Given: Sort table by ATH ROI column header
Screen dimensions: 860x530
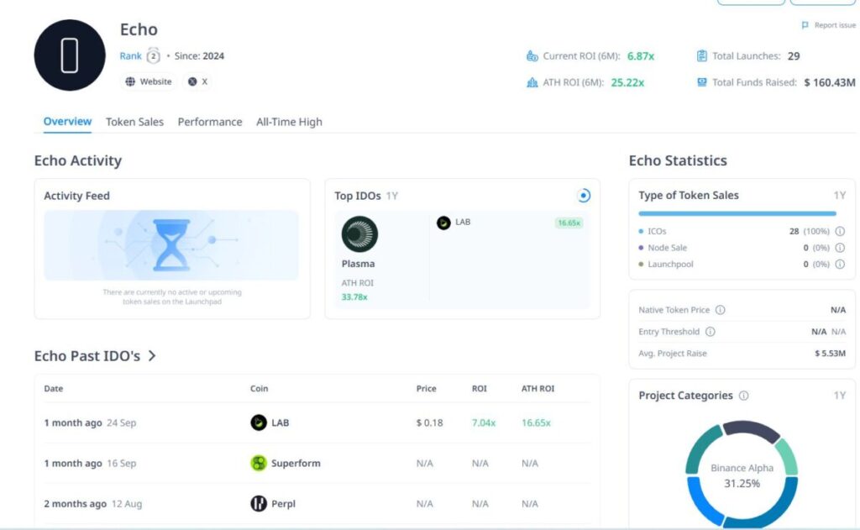Looking at the screenshot, I should click(537, 389).
